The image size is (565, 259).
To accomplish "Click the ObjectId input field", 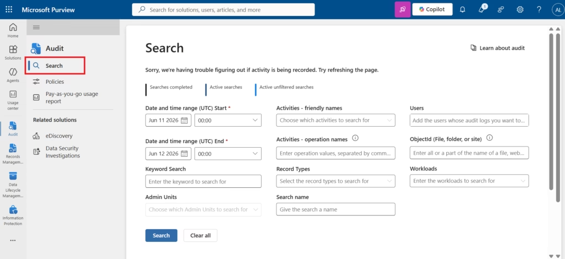I will point(469,153).
